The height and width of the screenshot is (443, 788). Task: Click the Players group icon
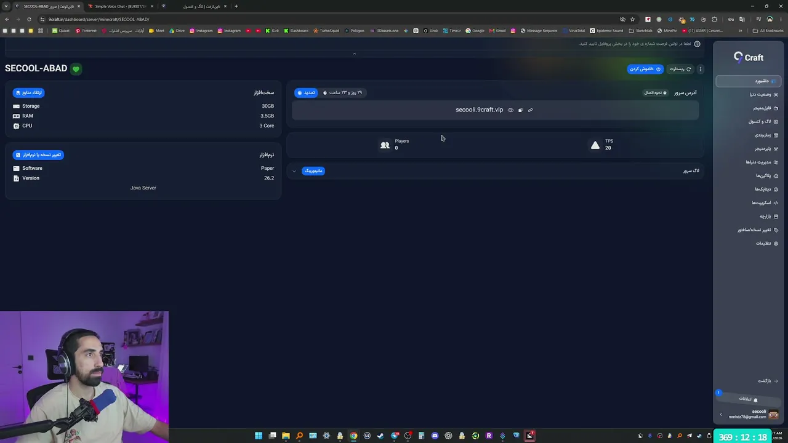[385, 145]
